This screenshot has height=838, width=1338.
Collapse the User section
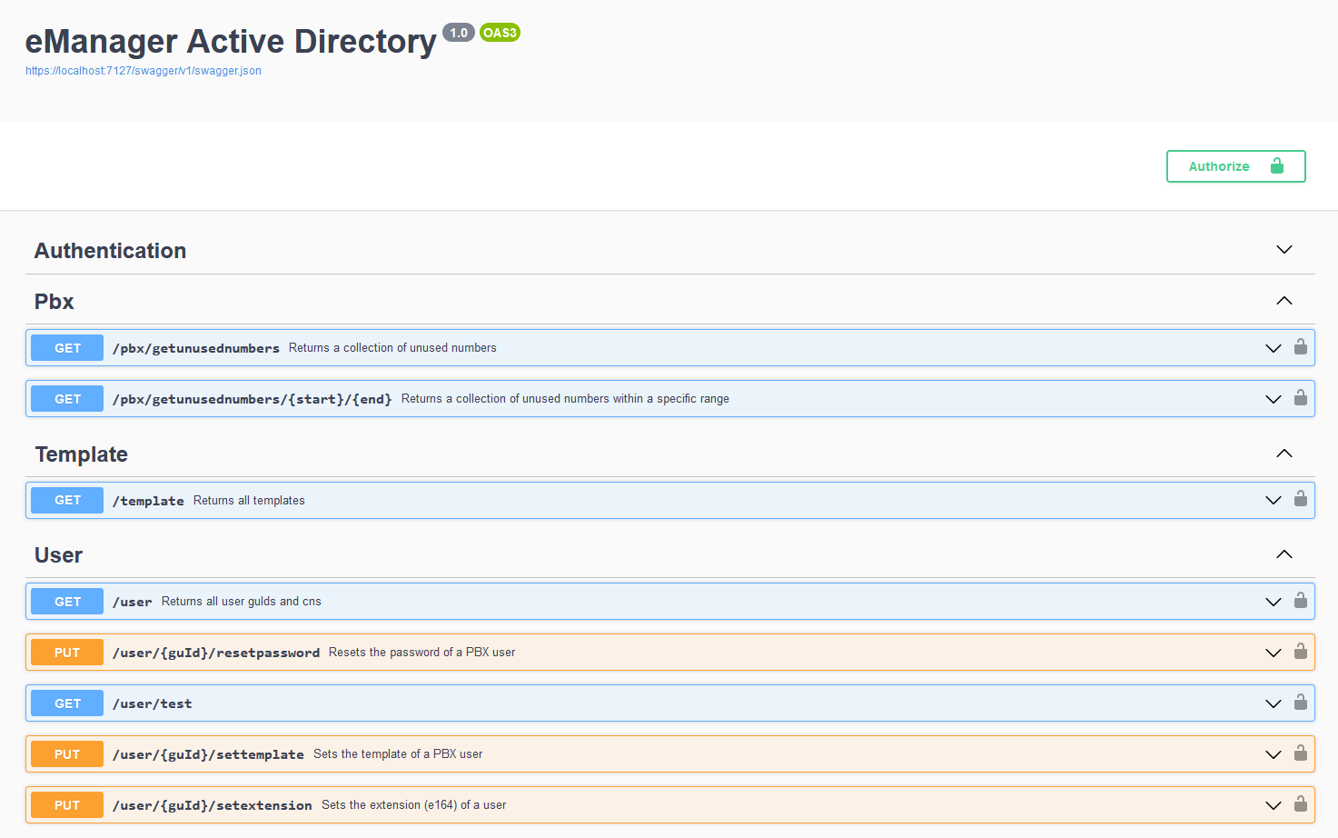pyautogui.click(x=1283, y=554)
